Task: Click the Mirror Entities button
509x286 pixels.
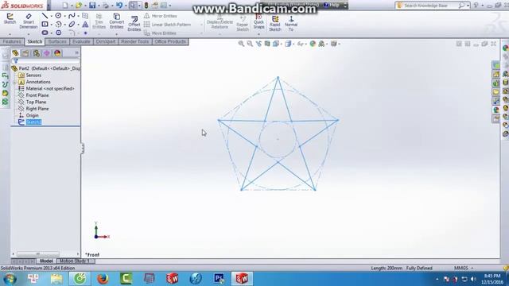Action: pyautogui.click(x=161, y=16)
